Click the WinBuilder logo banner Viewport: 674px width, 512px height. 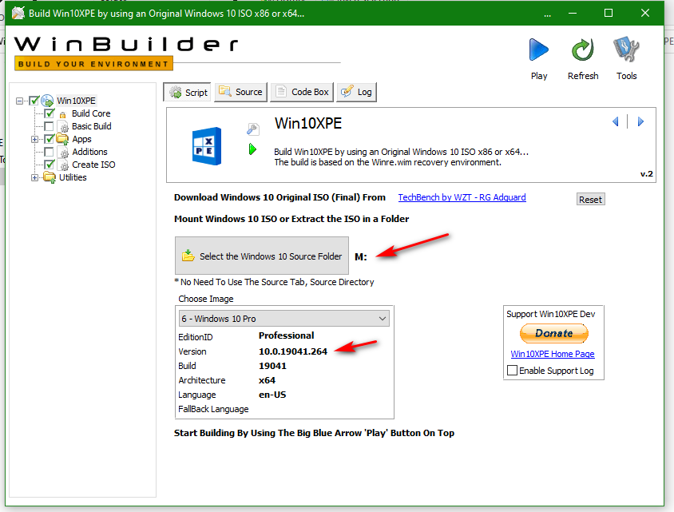[x=126, y=53]
